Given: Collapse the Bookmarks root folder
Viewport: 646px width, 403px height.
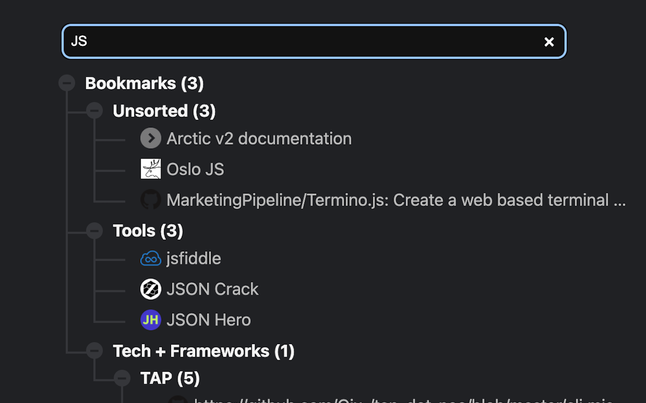Looking at the screenshot, I should 67,83.
